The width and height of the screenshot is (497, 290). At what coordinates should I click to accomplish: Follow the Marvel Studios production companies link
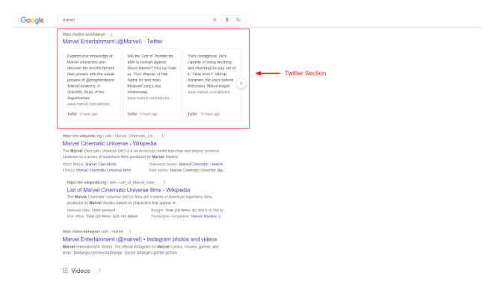pyautogui.click(x=207, y=216)
